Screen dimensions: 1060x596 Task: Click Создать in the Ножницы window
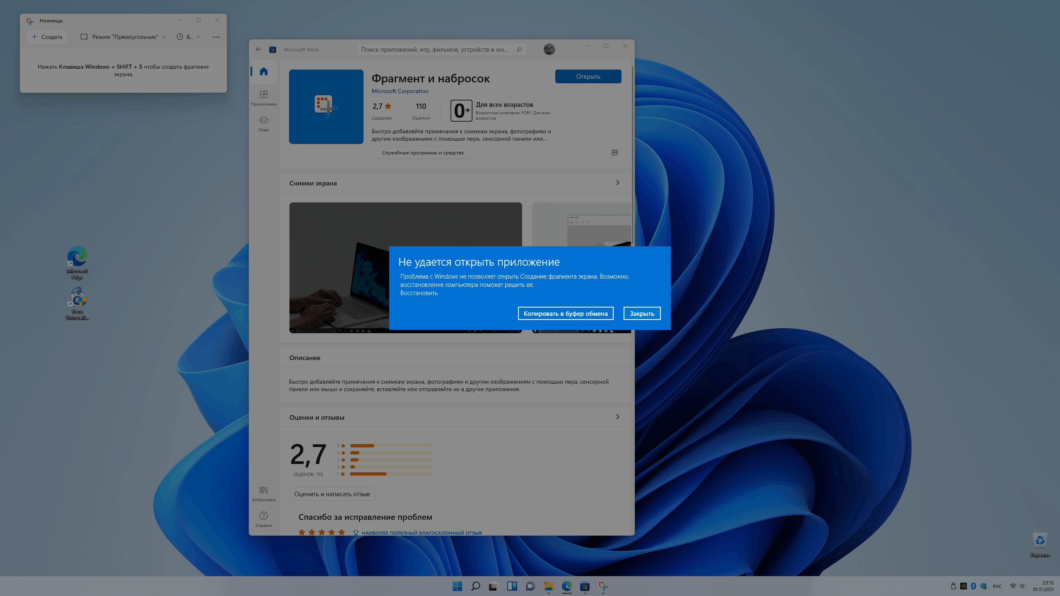[47, 37]
